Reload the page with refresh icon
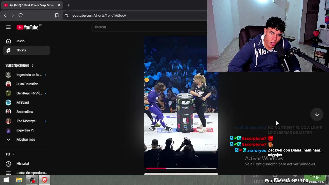329x185 pixels. (21, 15)
